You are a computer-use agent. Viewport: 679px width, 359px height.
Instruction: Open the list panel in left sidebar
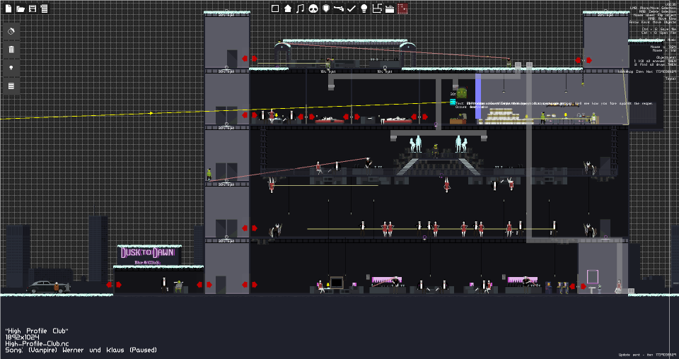[11, 86]
